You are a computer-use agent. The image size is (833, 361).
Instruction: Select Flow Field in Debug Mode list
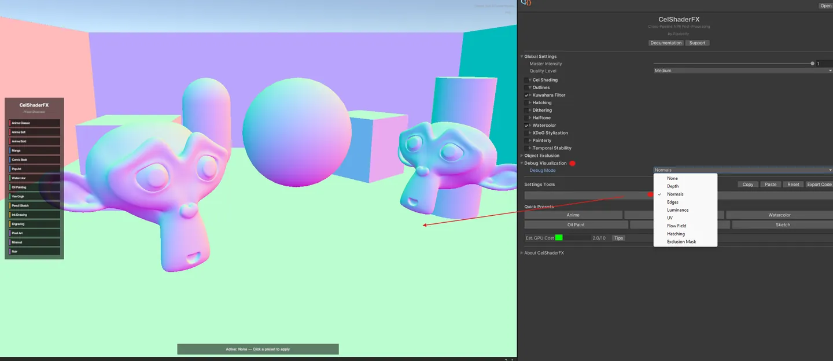tap(685, 226)
